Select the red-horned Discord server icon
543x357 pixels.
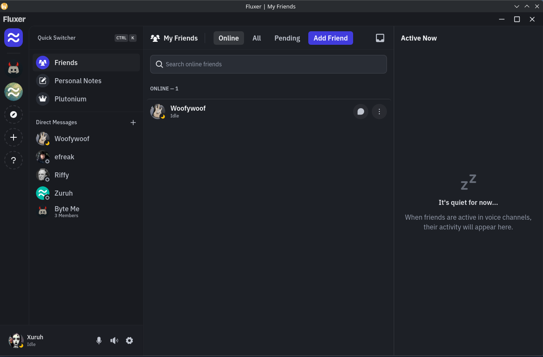tap(14, 69)
